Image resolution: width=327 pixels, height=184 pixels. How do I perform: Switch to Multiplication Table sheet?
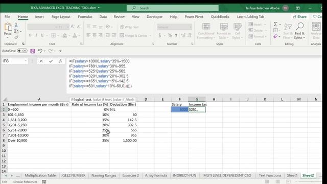pos(40,175)
